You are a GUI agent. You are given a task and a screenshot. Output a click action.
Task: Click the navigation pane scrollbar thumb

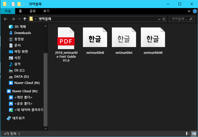[46, 90]
